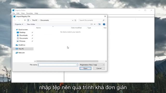This screenshot has height=93, width=166.
Task: Click the Up one level arrow icon
Action: [25, 20]
